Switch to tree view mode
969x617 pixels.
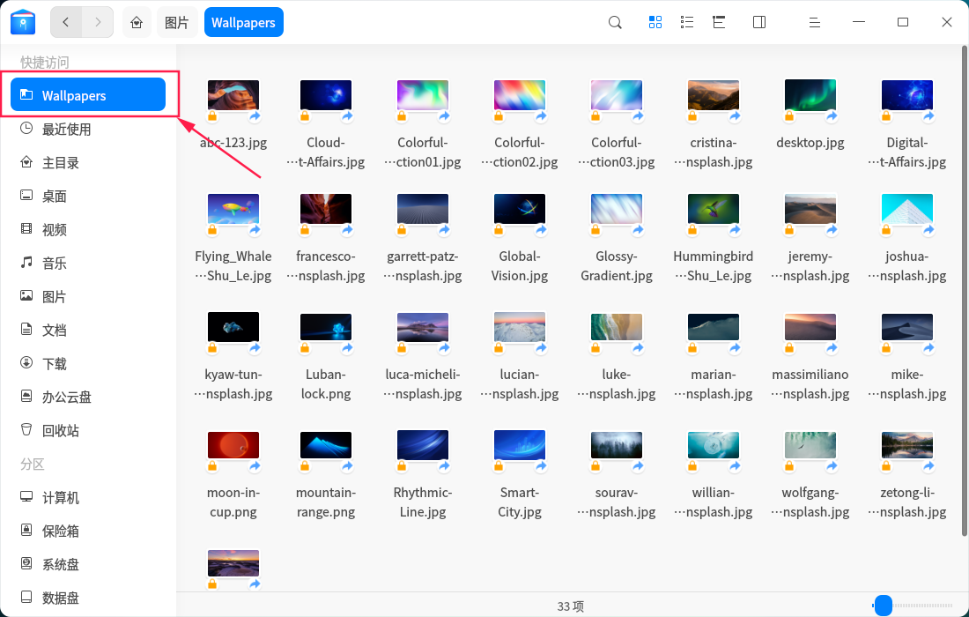pyautogui.click(x=719, y=23)
